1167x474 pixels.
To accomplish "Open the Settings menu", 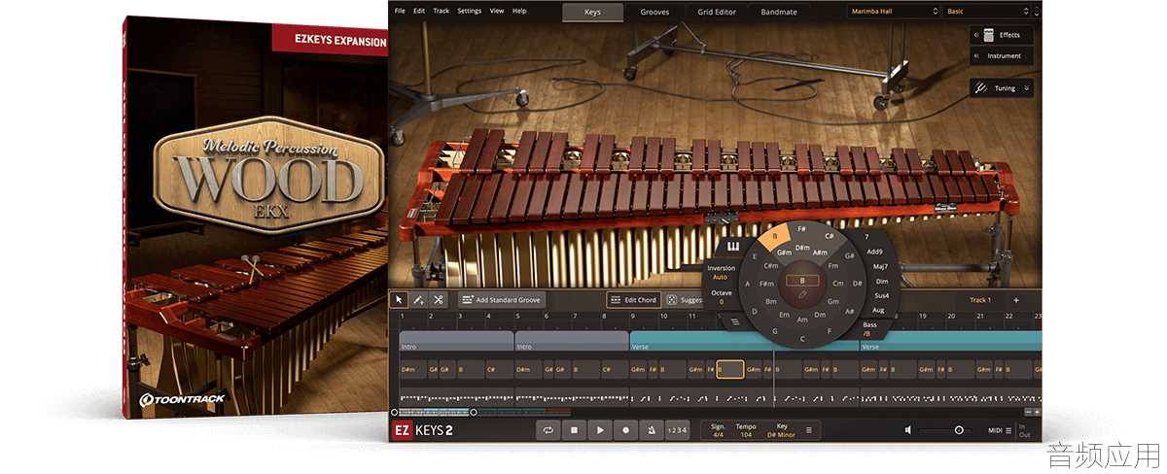I will pyautogui.click(x=469, y=11).
